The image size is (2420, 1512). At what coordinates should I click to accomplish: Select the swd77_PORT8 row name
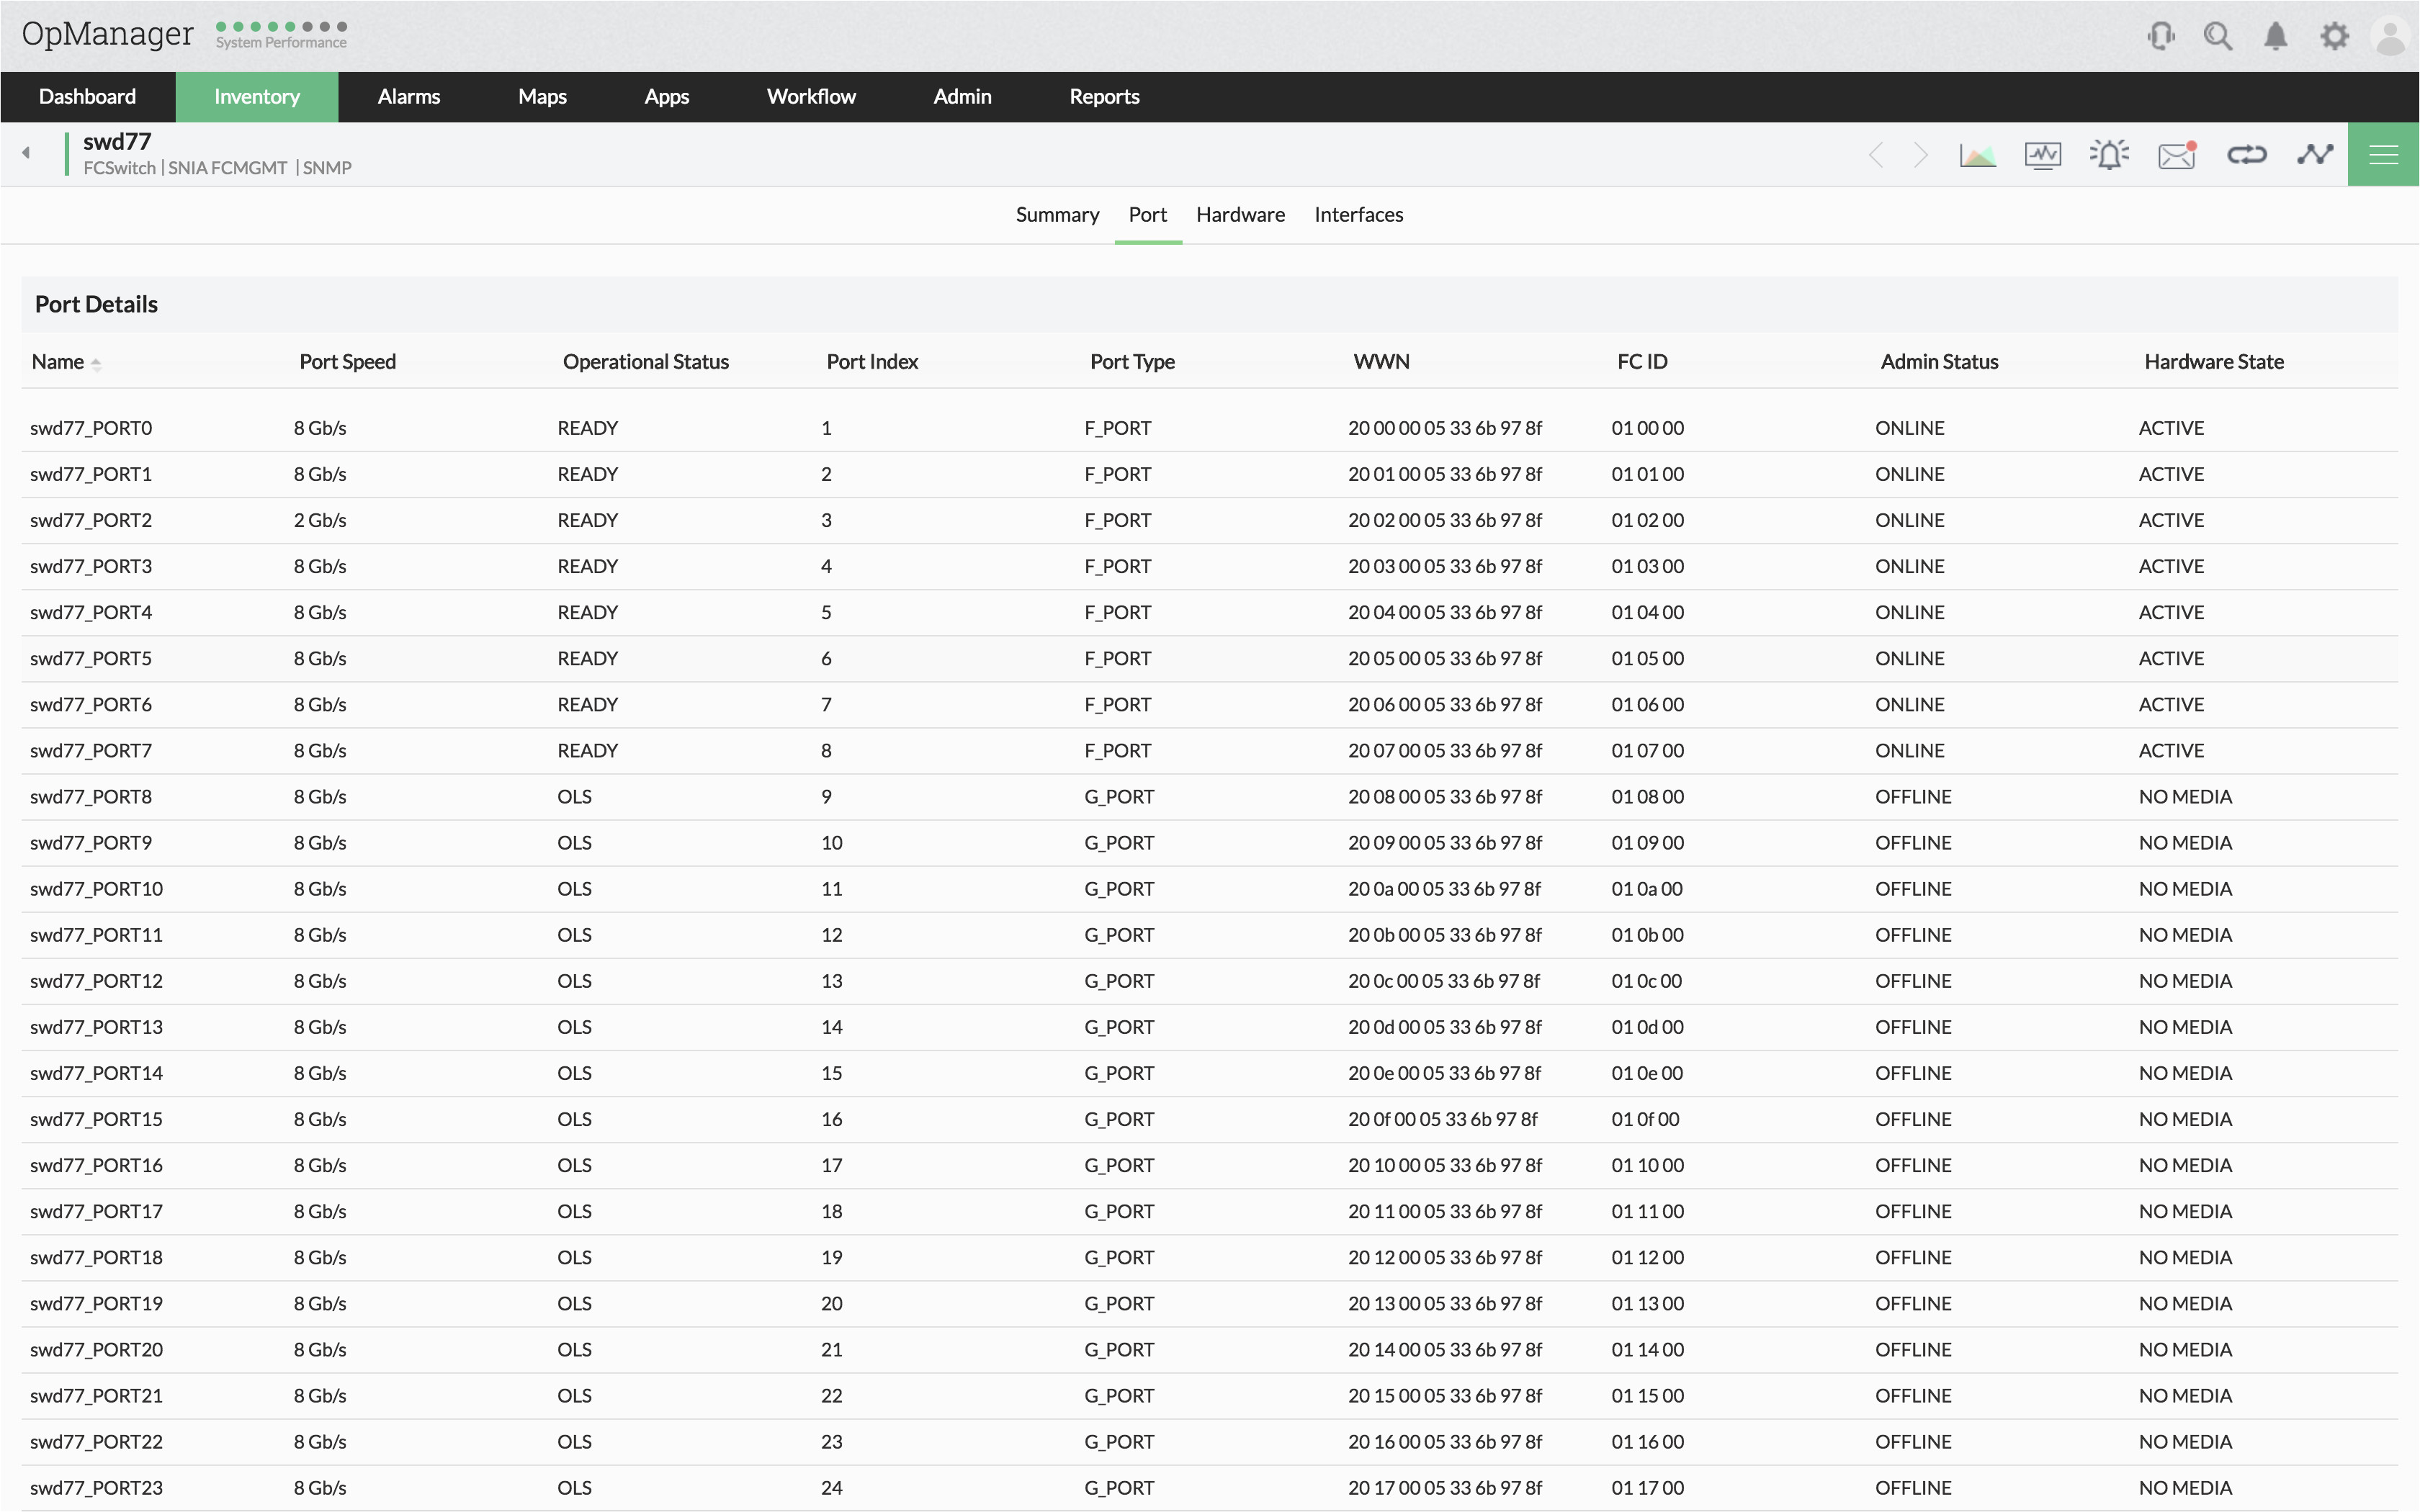(x=91, y=796)
